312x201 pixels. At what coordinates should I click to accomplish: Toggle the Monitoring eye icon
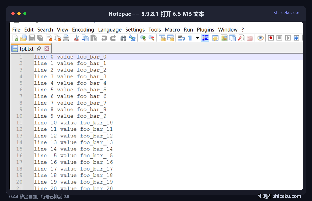tap(260, 38)
